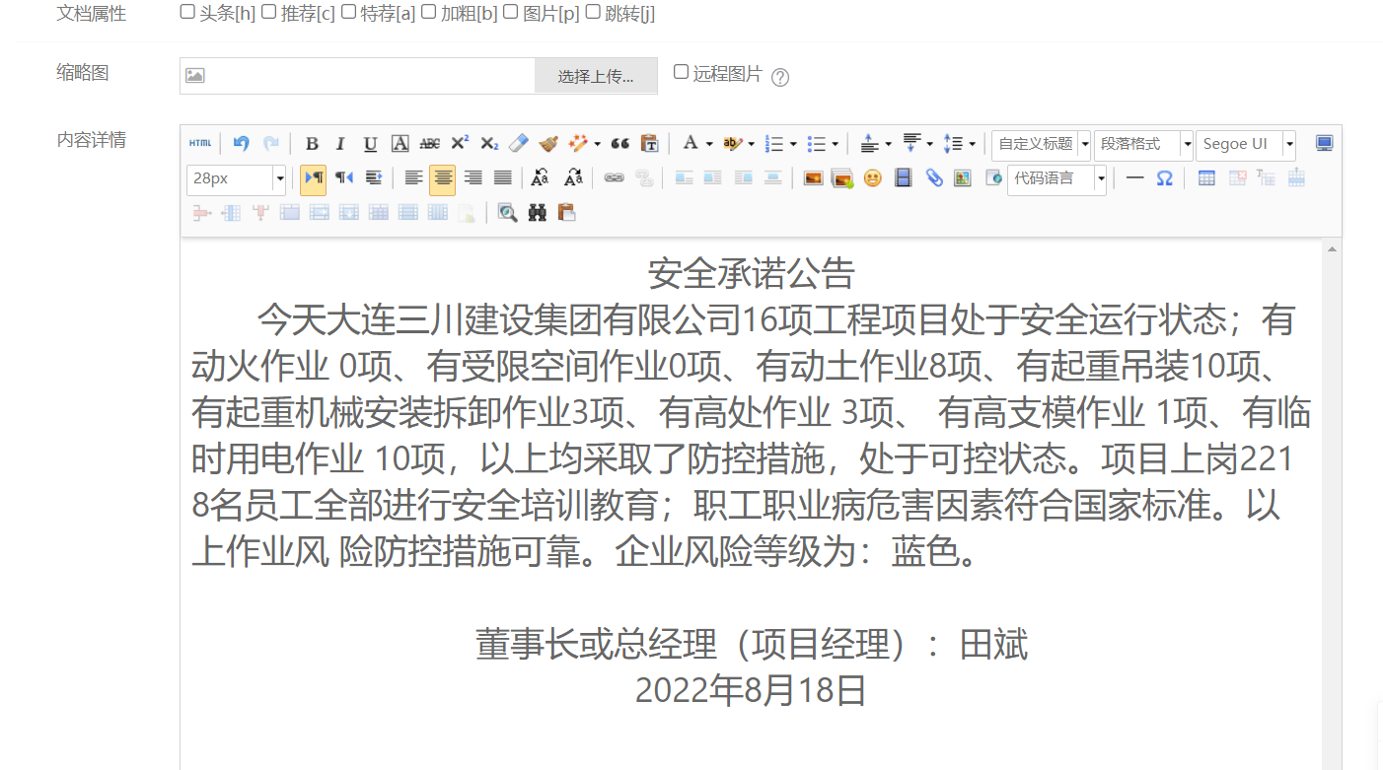Check the 特荐[a] attribute

pos(348,13)
